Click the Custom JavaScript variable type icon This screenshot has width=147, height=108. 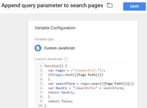coord(38,48)
